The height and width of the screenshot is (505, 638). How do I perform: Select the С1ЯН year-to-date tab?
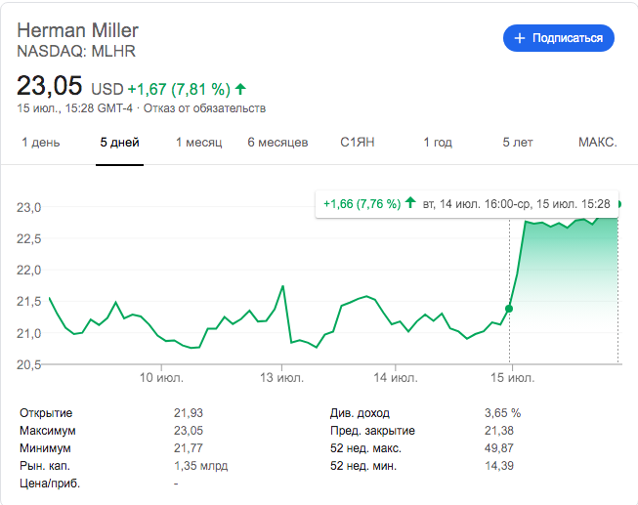pos(358,143)
